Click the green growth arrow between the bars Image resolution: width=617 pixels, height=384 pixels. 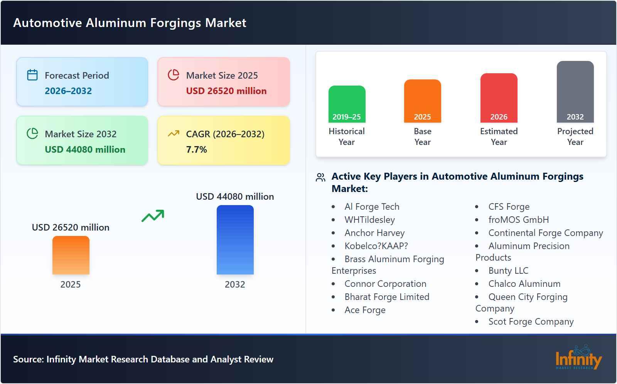click(153, 216)
